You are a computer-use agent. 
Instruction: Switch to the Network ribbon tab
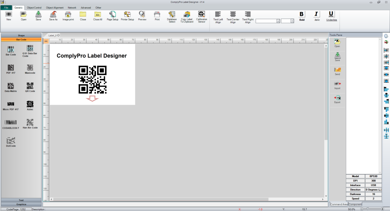72,7
